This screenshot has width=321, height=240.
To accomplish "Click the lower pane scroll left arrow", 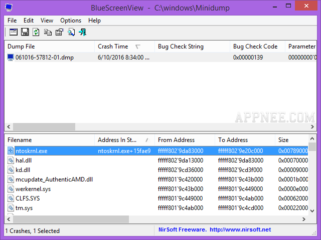I will [9, 219].
